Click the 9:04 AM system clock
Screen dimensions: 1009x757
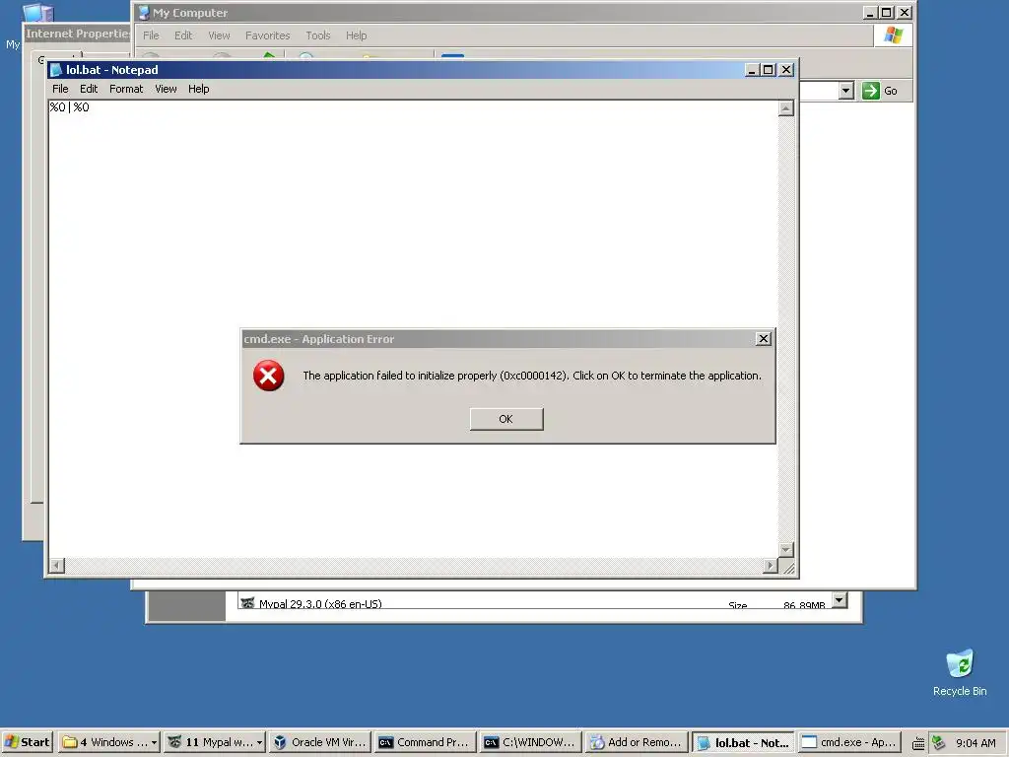pyautogui.click(x=975, y=743)
